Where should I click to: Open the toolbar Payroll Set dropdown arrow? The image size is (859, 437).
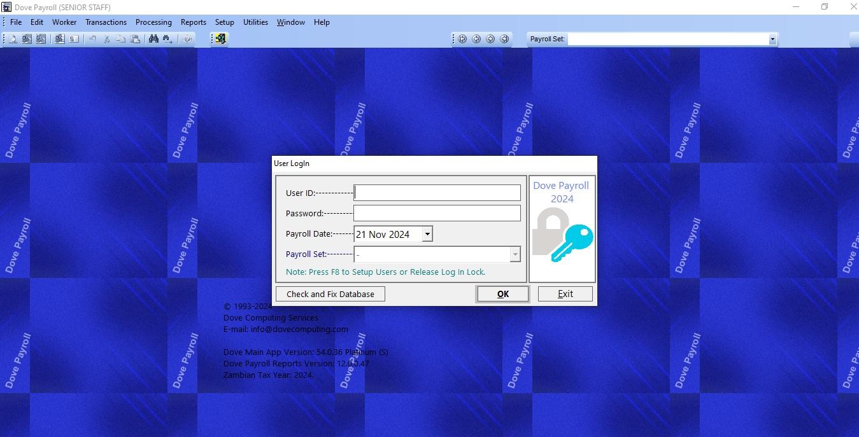coord(772,39)
